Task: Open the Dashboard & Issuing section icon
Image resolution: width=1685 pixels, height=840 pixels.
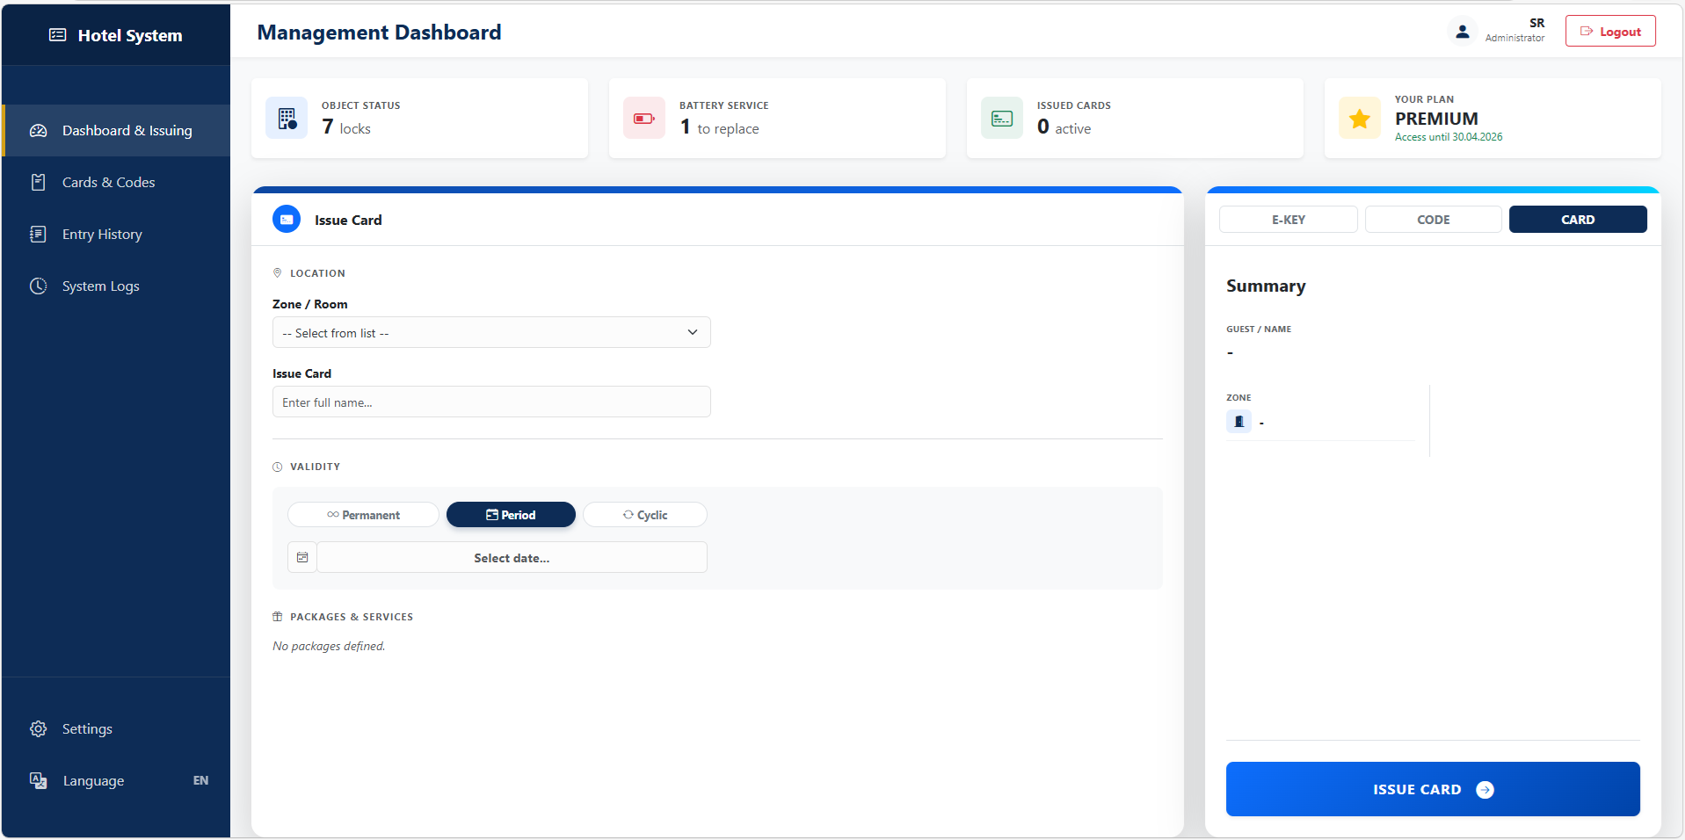Action: pos(38,130)
